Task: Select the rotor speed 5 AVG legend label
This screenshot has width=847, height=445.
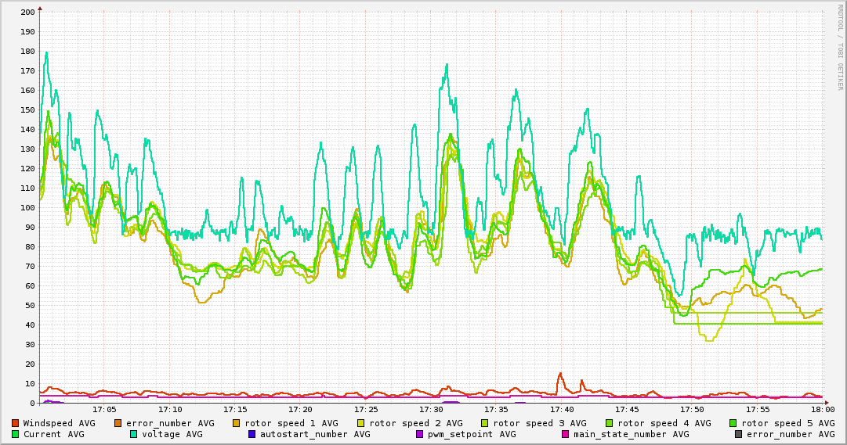Action: pos(787,423)
